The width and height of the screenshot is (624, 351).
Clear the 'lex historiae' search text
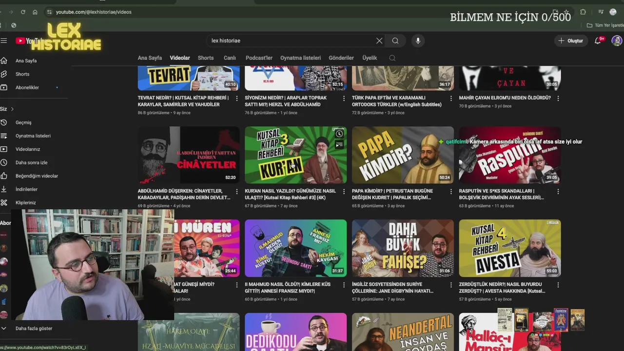[x=379, y=41]
